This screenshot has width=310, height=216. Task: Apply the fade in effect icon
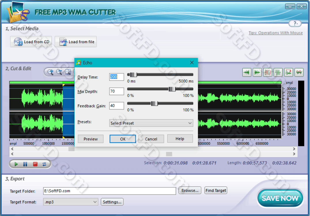(247, 72)
